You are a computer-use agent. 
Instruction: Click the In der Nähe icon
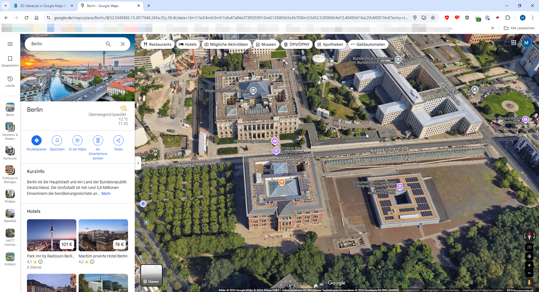(77, 140)
